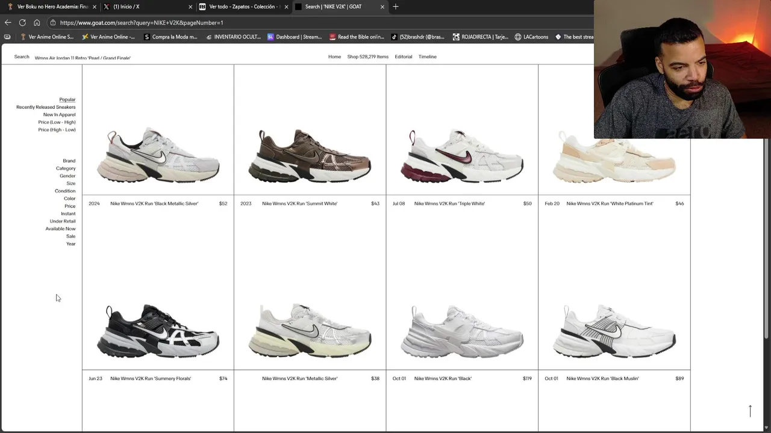Open 'Summery Florals' black V2K Run image

pos(158,330)
